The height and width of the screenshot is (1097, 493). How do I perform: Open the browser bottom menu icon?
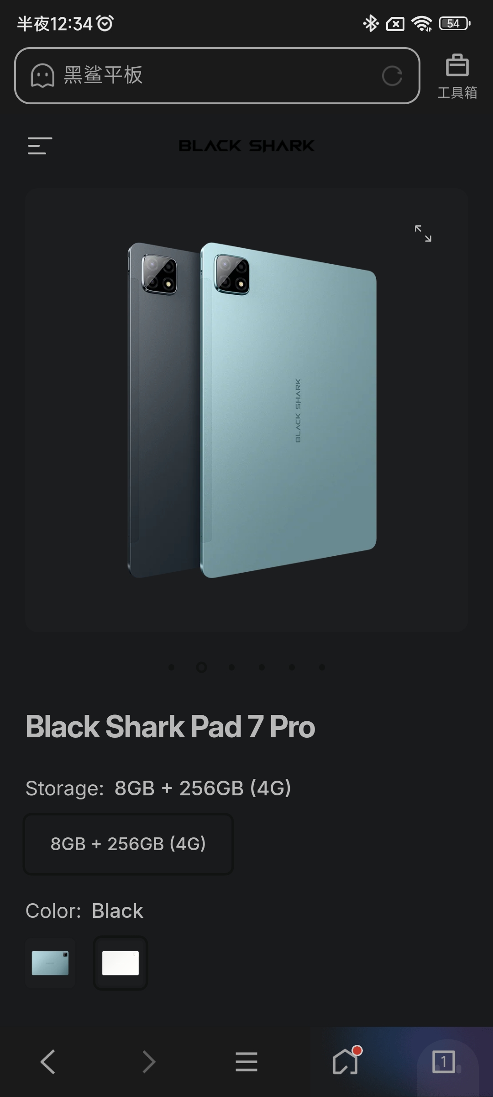pos(246,1061)
